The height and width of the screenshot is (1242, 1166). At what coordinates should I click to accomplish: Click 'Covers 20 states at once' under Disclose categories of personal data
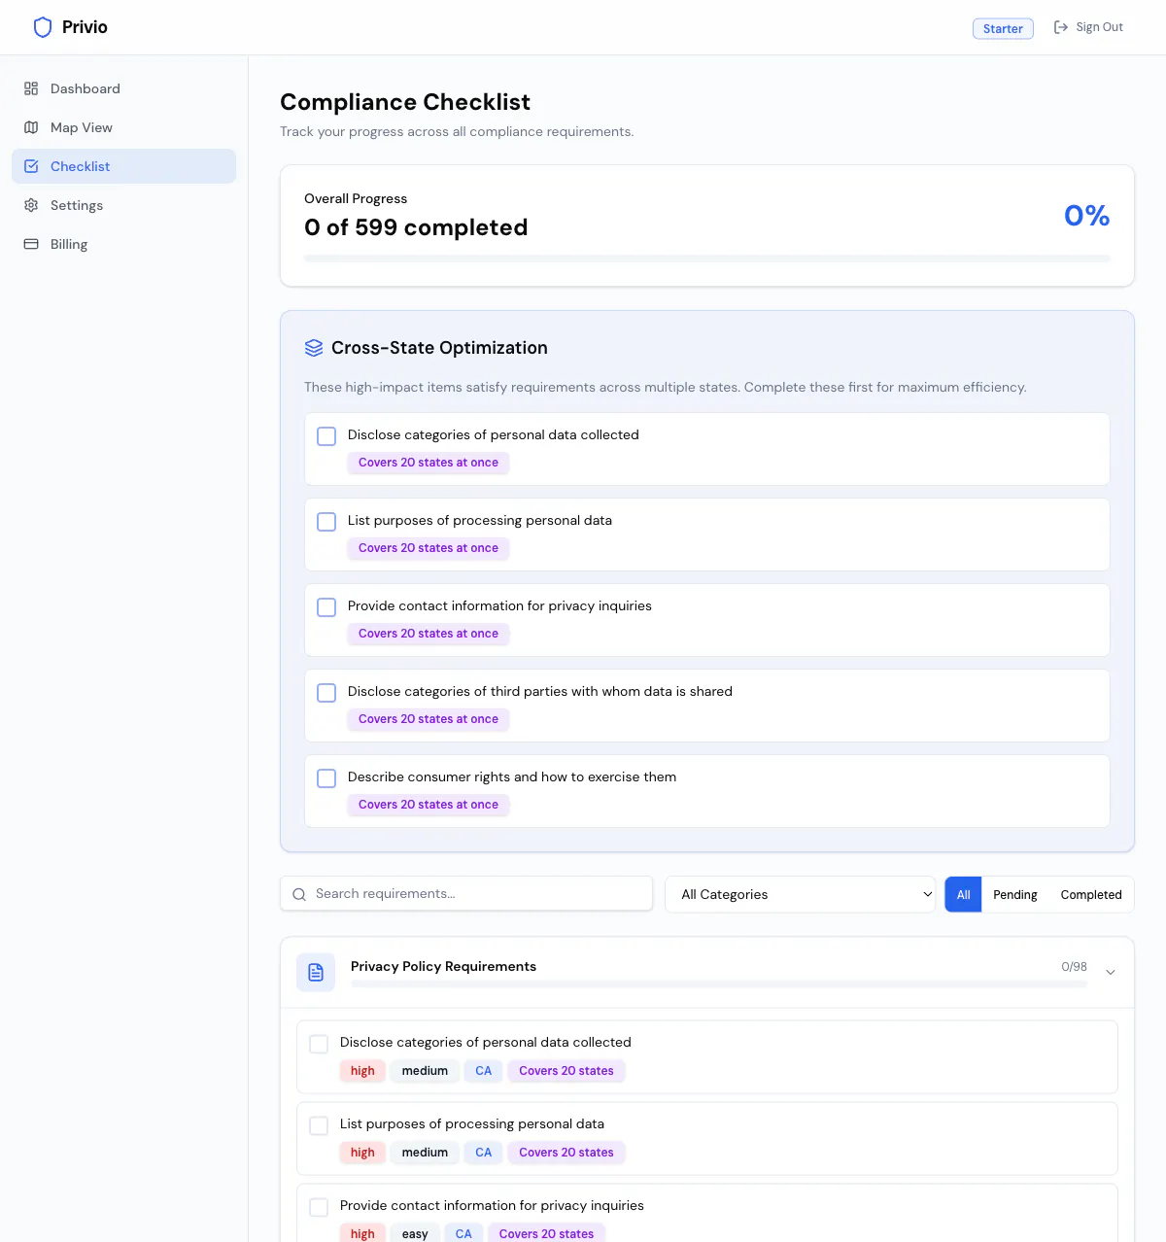(x=429, y=463)
